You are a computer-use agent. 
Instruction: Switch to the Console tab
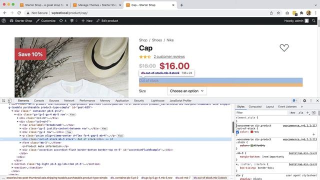point(39,100)
